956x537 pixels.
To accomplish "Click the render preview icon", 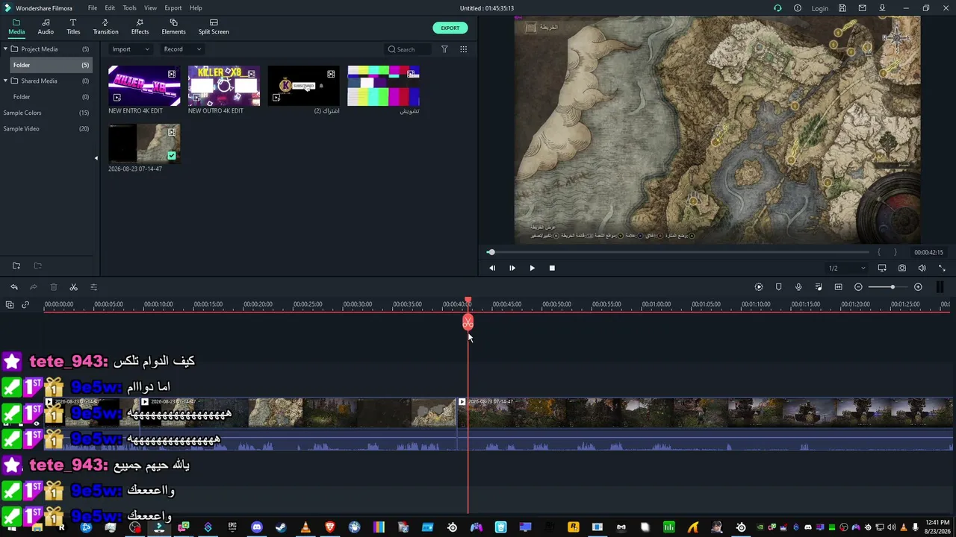I will coord(759,287).
